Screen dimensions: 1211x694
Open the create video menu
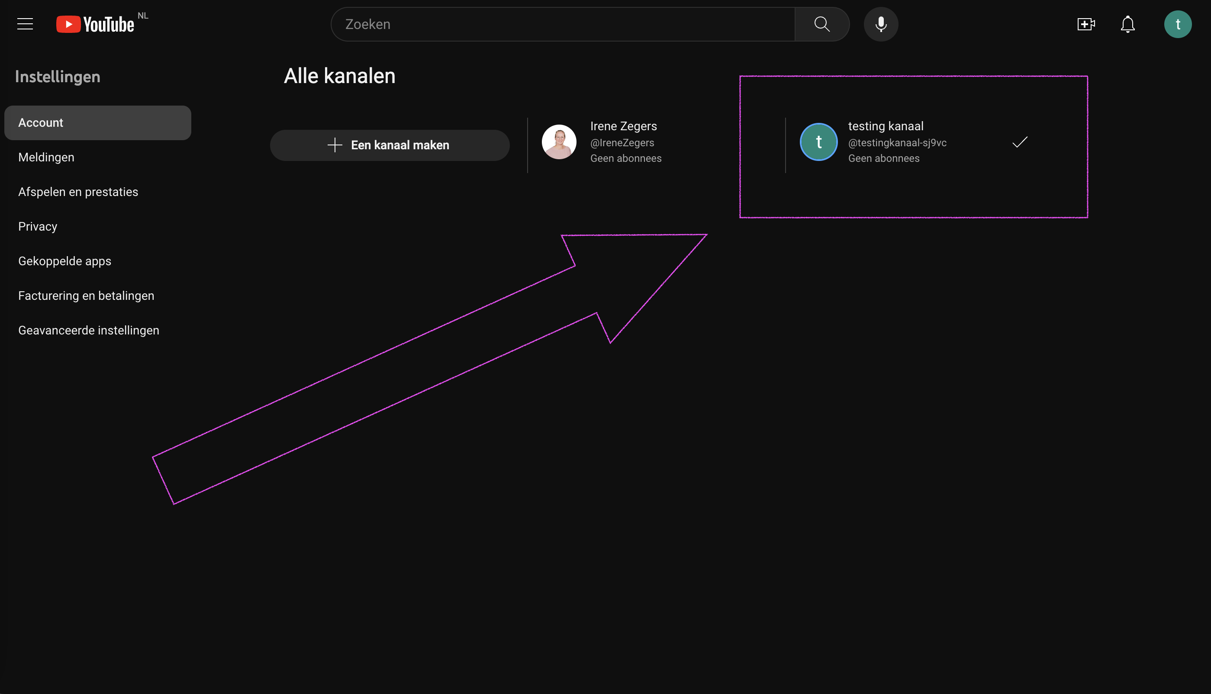point(1086,24)
